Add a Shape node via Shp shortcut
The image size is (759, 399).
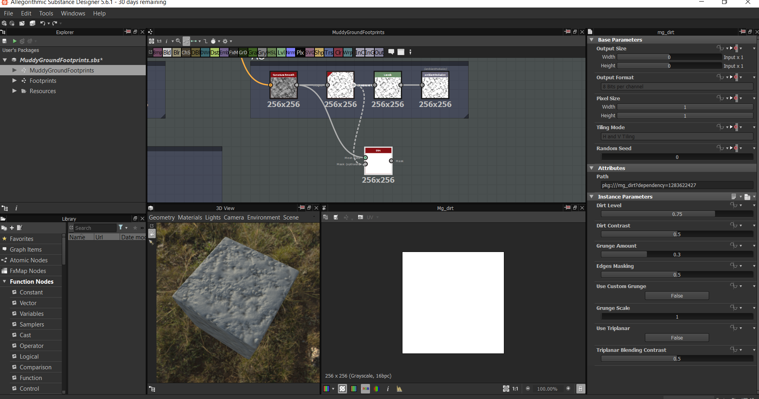pyautogui.click(x=319, y=52)
